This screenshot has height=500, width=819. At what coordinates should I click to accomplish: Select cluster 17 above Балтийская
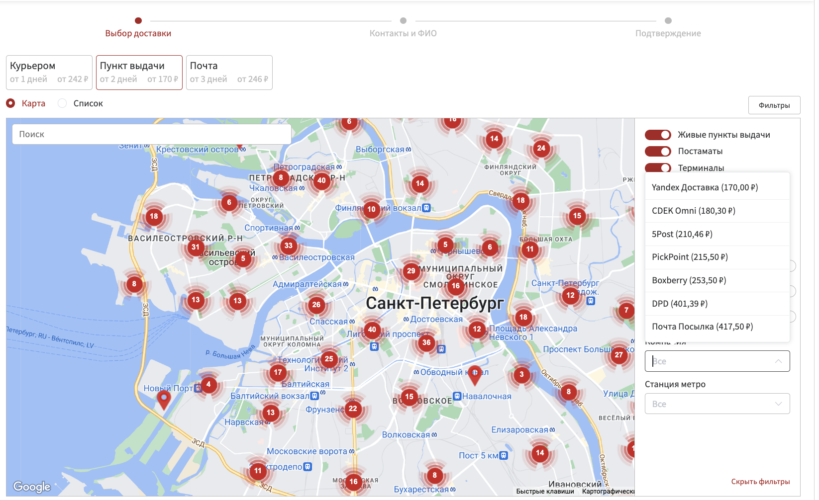tap(278, 372)
